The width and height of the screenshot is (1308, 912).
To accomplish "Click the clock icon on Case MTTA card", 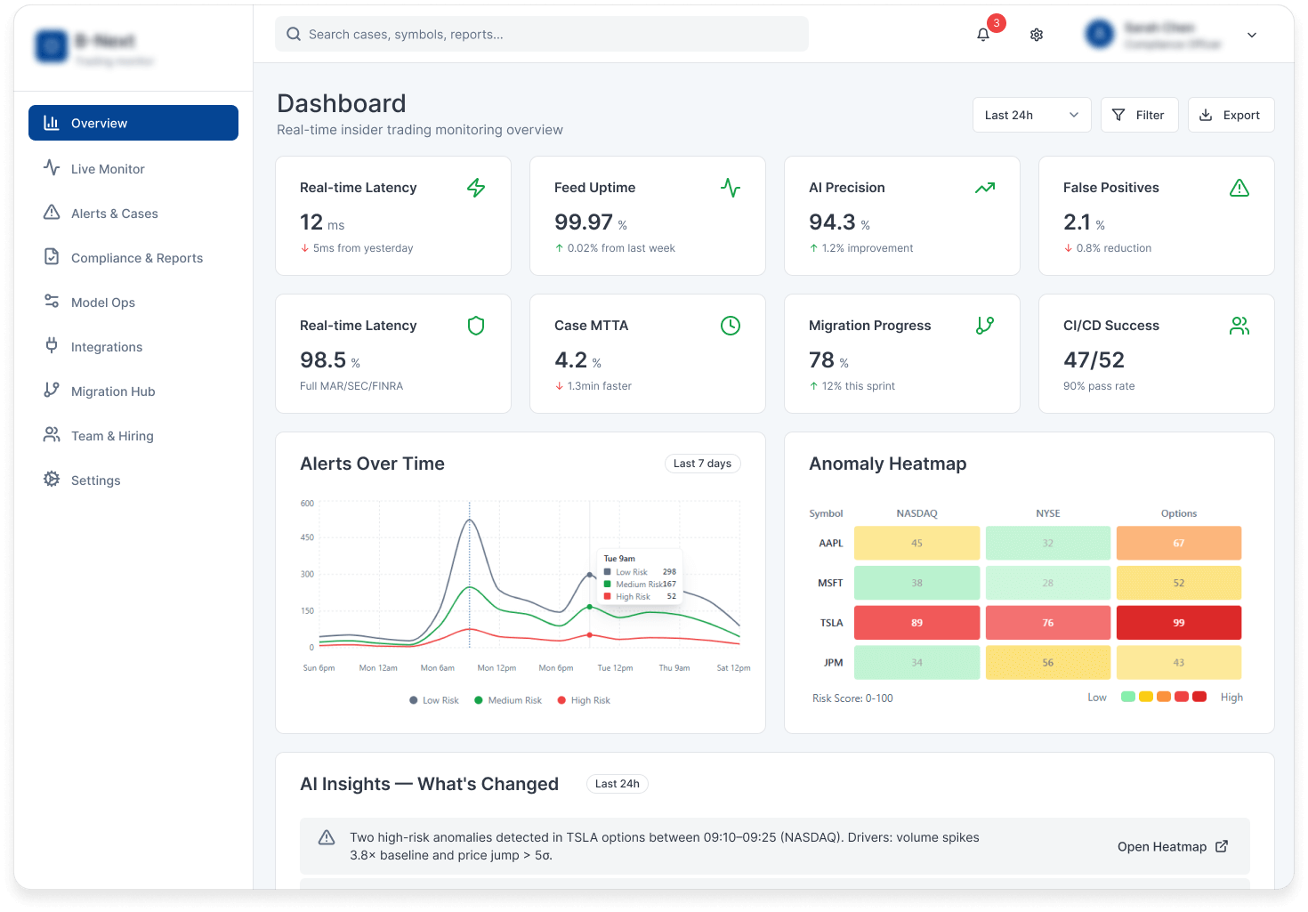I will click(731, 326).
